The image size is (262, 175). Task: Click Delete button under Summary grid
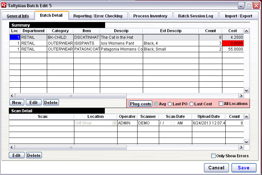[x=51, y=102]
